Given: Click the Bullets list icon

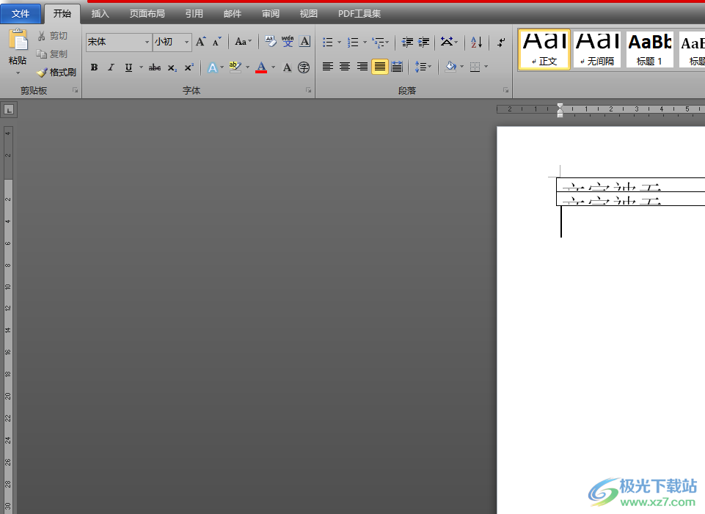Looking at the screenshot, I should point(328,43).
